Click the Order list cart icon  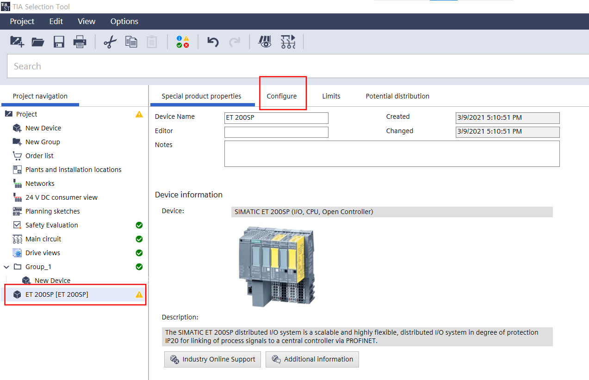coord(18,156)
